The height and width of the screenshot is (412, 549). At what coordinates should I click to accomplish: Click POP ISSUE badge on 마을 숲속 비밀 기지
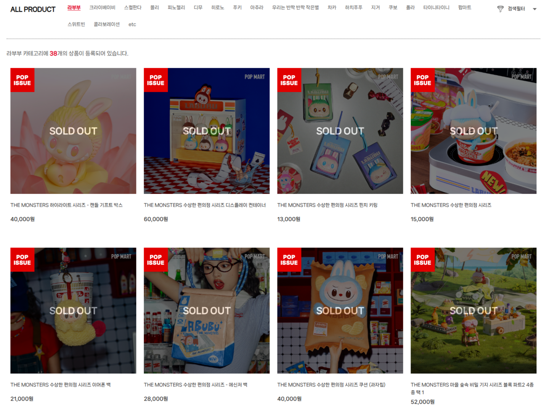pyautogui.click(x=422, y=260)
